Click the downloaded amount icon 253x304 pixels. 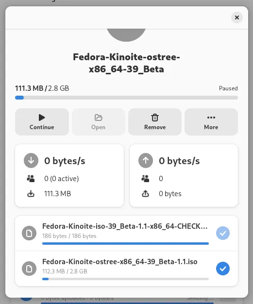[31, 194]
